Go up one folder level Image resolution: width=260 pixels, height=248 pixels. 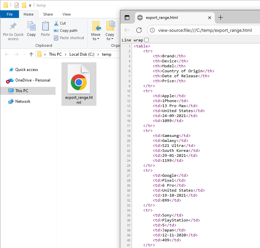[x=31, y=54]
